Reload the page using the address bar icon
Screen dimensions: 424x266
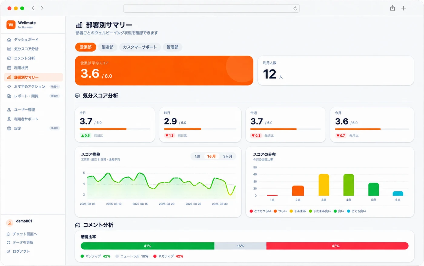coord(295,8)
